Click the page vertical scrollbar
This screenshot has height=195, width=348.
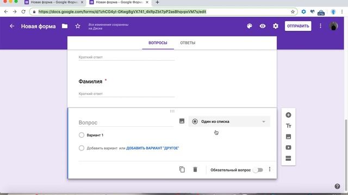(x=346, y=155)
